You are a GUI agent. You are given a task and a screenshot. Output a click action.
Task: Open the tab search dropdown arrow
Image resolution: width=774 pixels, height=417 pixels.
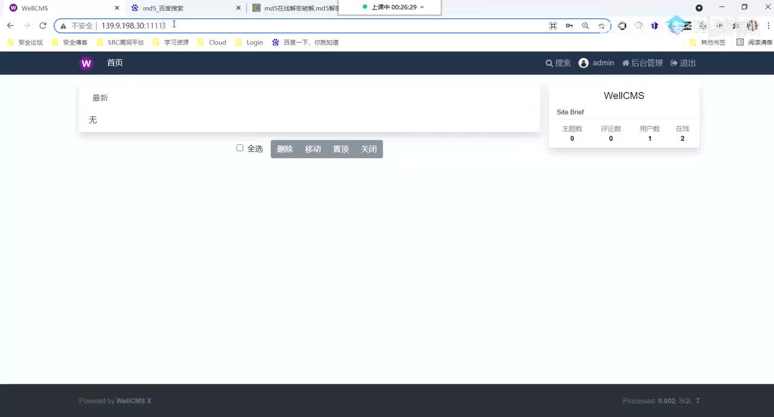point(699,8)
